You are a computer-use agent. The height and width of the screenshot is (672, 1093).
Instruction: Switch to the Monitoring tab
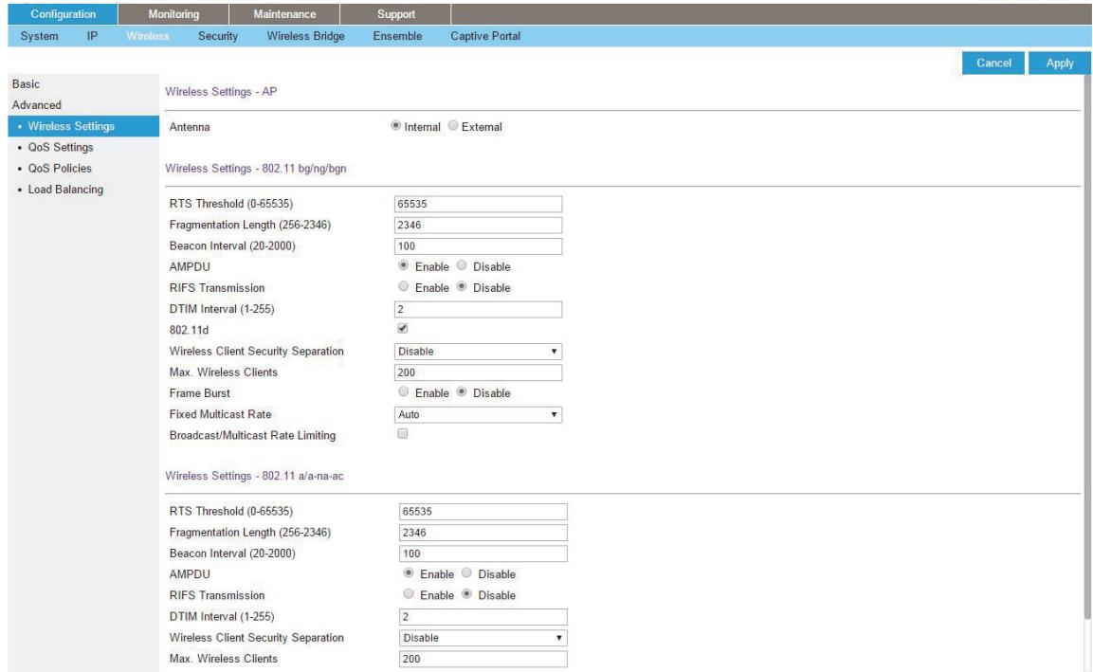pos(173,14)
